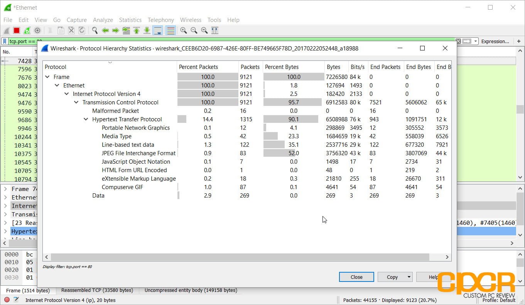The image size is (525, 305).
Task: Collapse Hypertext Transfer Protocol node
Action: click(86, 119)
